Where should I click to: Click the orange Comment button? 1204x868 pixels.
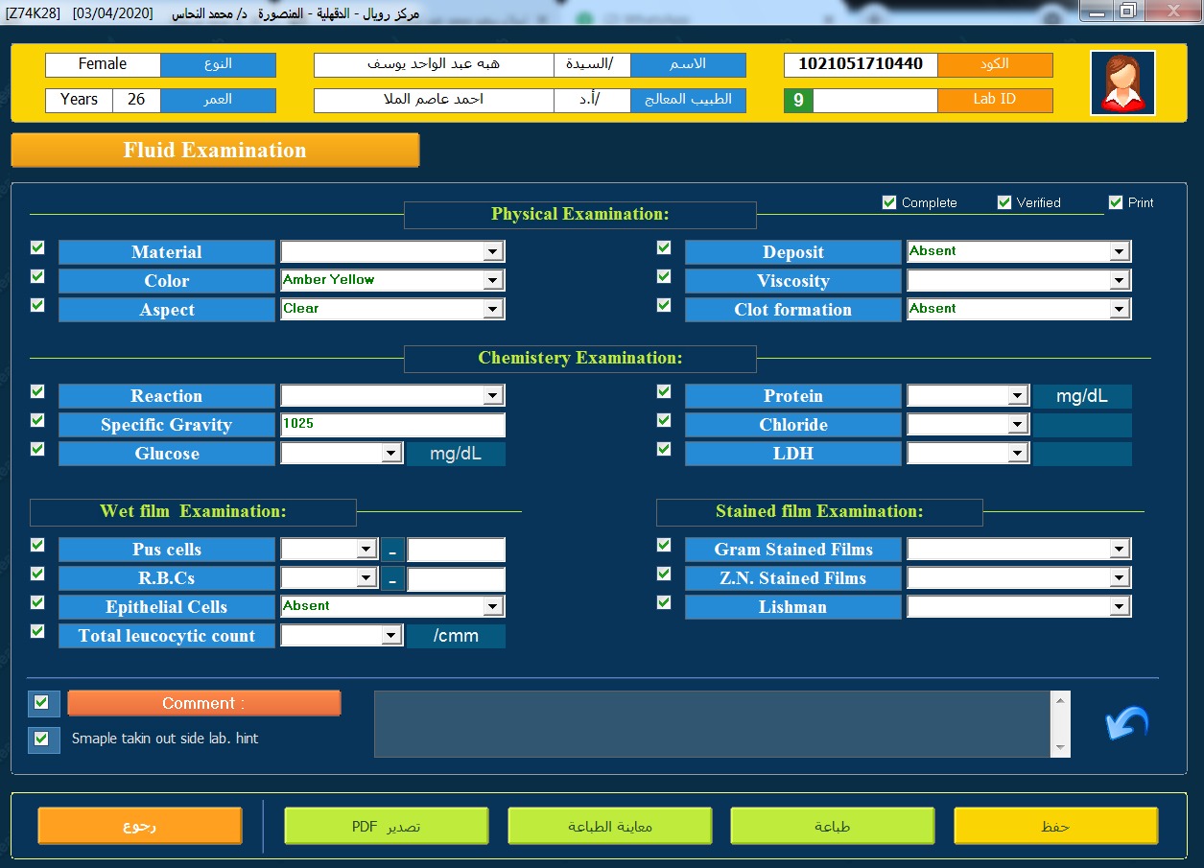[203, 703]
